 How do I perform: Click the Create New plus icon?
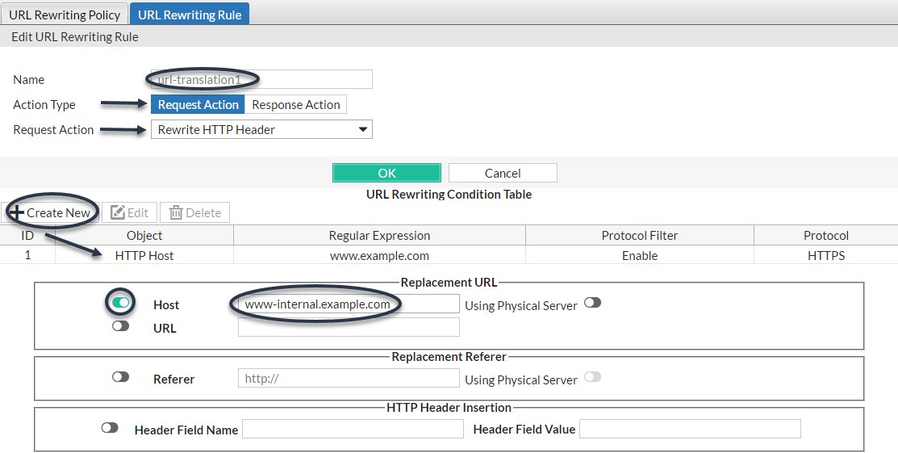pyautogui.click(x=16, y=213)
